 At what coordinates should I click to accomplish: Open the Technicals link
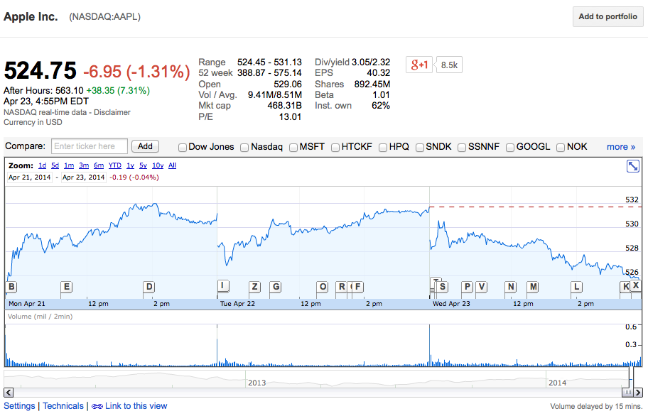coord(63,406)
